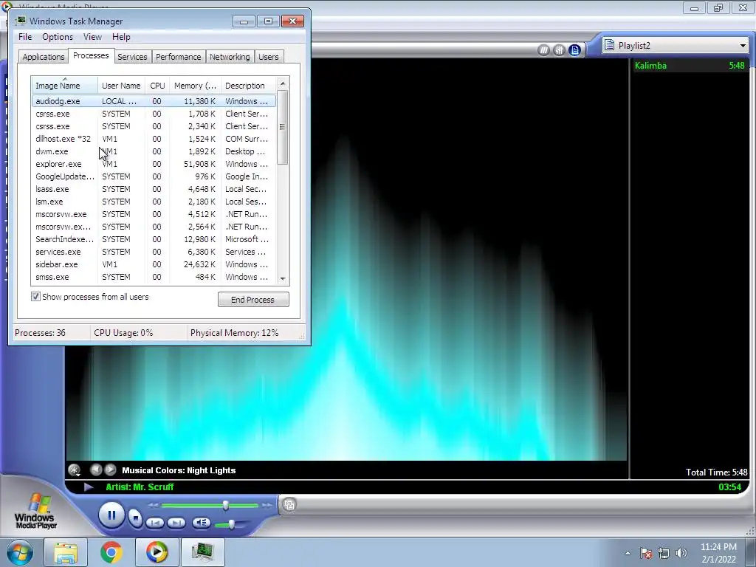The image size is (756, 567).
Task: Sort processes by CPU column
Action: (158, 86)
